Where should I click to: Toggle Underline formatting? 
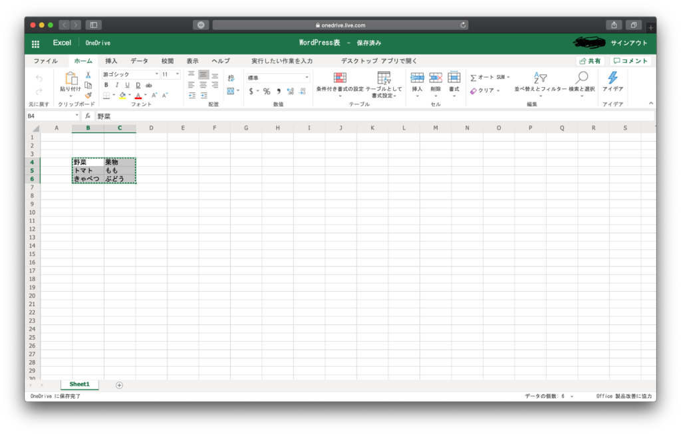coord(127,85)
